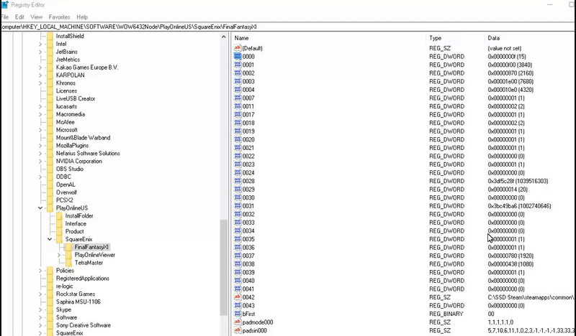Image resolution: width=576 pixels, height=336 pixels.
Task: Click the FinalFantasyXI folder icon
Action: [x=68, y=247]
